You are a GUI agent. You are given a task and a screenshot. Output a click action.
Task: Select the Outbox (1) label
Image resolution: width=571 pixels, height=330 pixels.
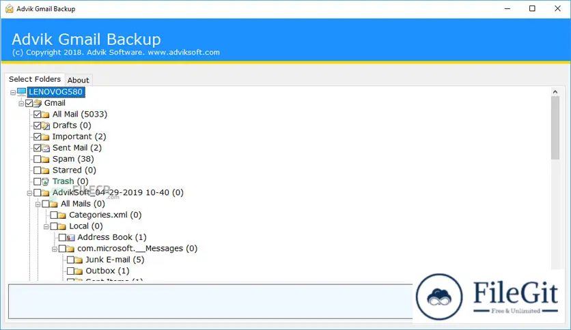[107, 271]
